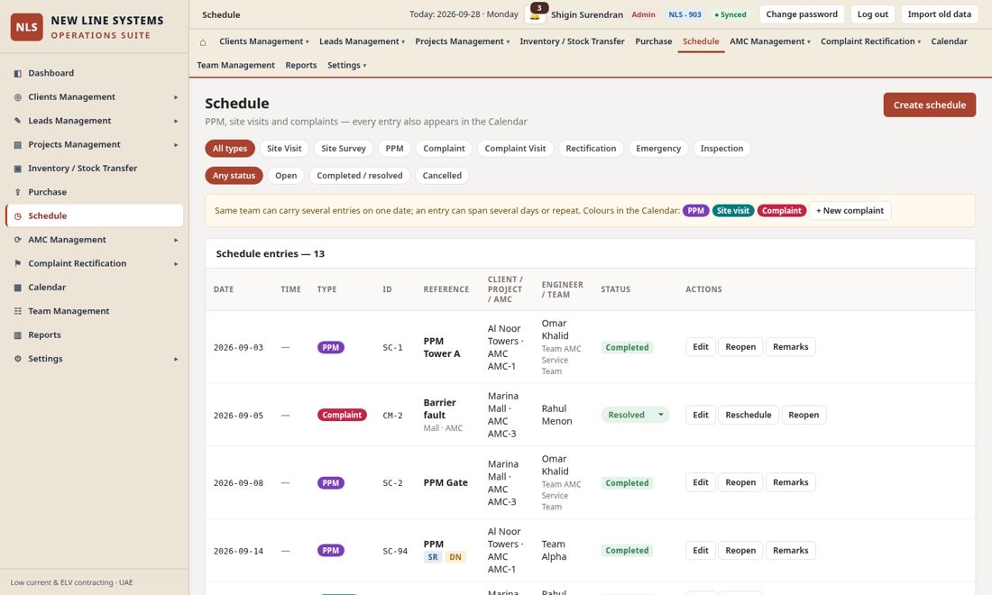The image size is (992, 595).
Task: Click the Complaint type badge for CM-2
Action: click(x=343, y=415)
